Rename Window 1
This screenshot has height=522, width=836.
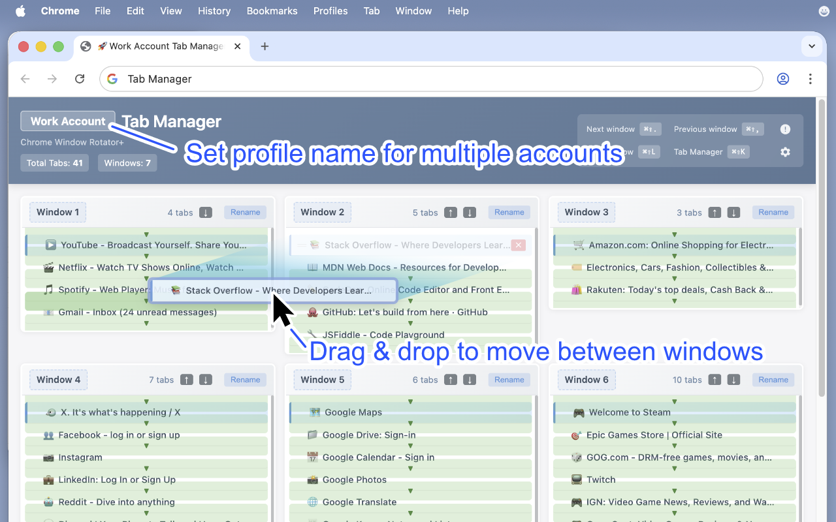point(246,212)
